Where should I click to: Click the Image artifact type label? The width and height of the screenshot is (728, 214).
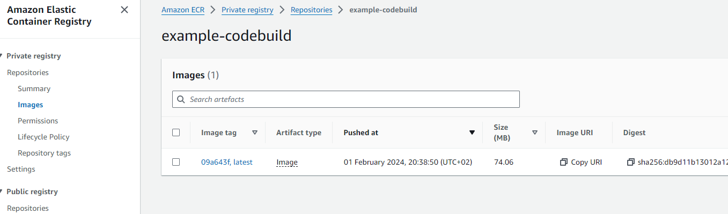click(287, 162)
